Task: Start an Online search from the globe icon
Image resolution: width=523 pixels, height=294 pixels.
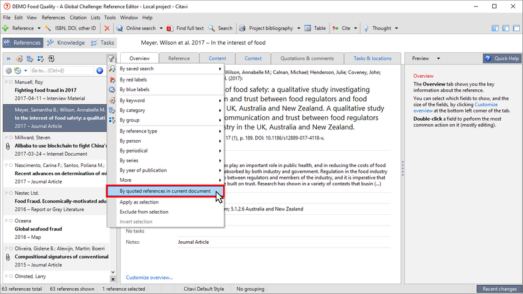Action: [x=119, y=28]
